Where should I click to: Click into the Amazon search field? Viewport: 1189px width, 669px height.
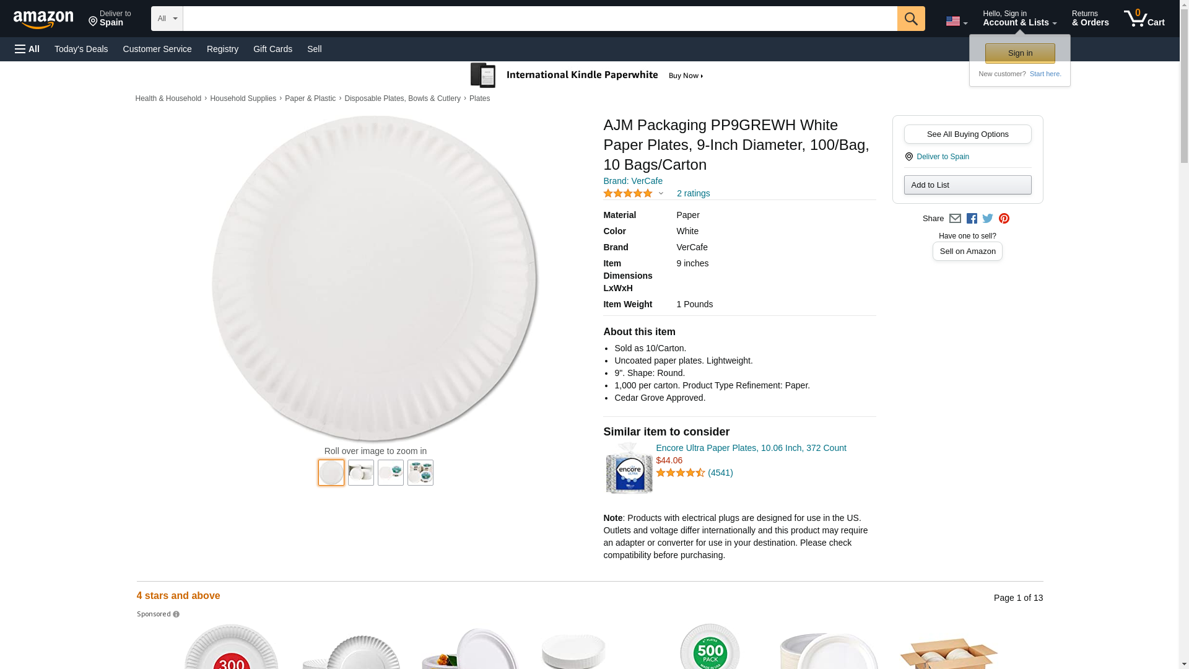coord(539,19)
